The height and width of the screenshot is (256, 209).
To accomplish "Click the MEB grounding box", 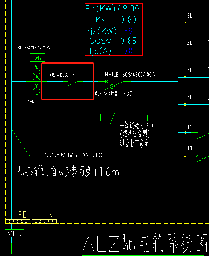I will click(14, 233).
